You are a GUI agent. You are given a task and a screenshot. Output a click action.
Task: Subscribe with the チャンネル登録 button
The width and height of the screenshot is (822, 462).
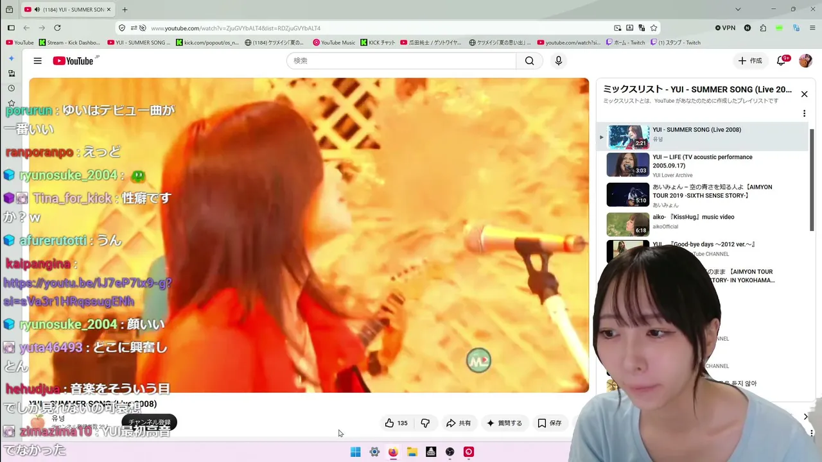150,422
